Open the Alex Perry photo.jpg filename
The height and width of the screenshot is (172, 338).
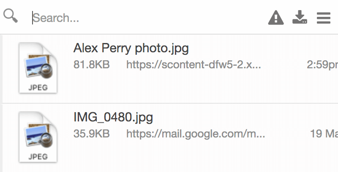131,48
